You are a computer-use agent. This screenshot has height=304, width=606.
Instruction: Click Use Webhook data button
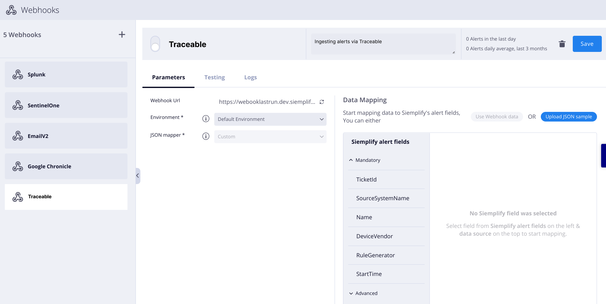click(497, 117)
